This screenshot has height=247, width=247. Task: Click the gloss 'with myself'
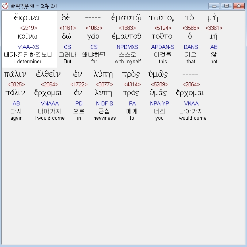[127, 61]
